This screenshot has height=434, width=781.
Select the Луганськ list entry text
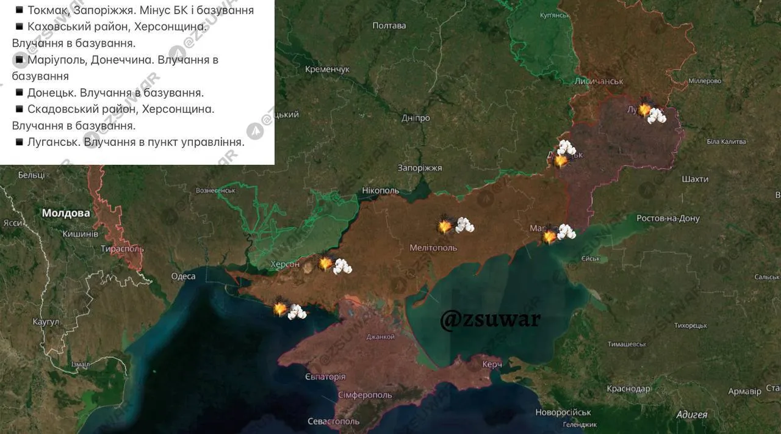coord(135,142)
